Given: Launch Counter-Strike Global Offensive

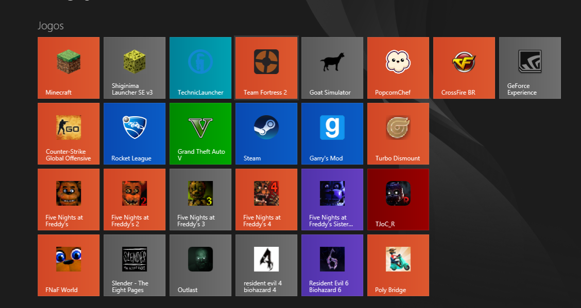Looking at the screenshot, I should coord(69,134).
